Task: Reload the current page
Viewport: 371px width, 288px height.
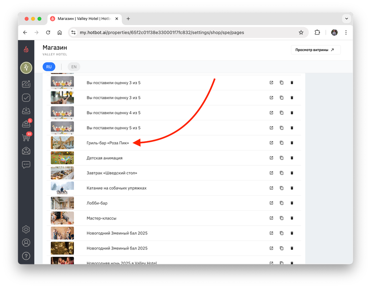Action: click(48, 32)
